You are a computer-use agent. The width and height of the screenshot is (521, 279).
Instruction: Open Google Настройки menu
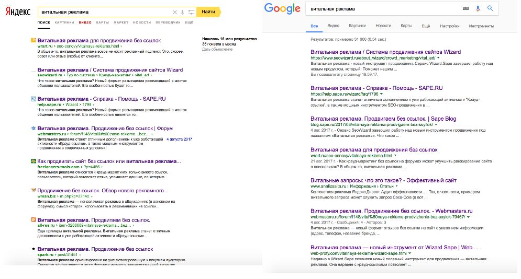click(x=450, y=26)
